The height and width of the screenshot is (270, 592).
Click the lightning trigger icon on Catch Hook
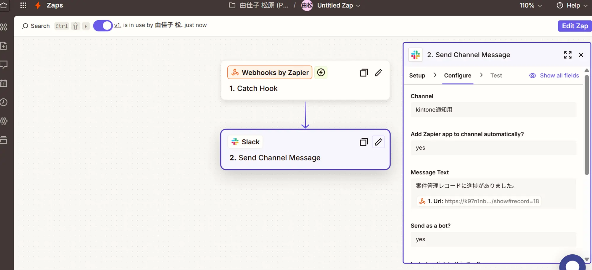tap(321, 73)
